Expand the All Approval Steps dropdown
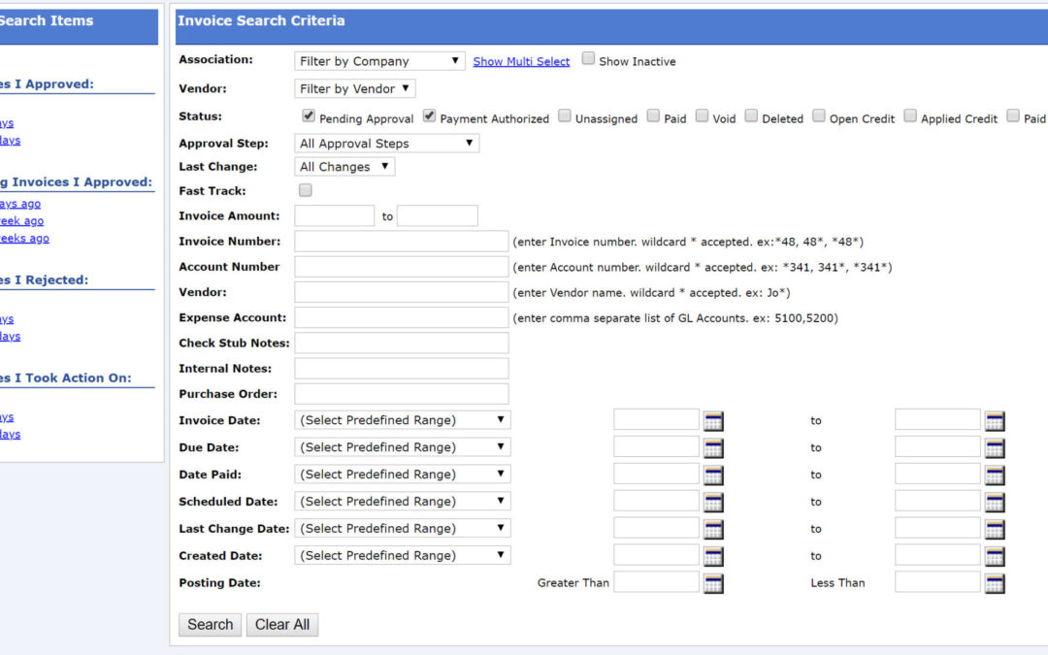 tap(386, 144)
